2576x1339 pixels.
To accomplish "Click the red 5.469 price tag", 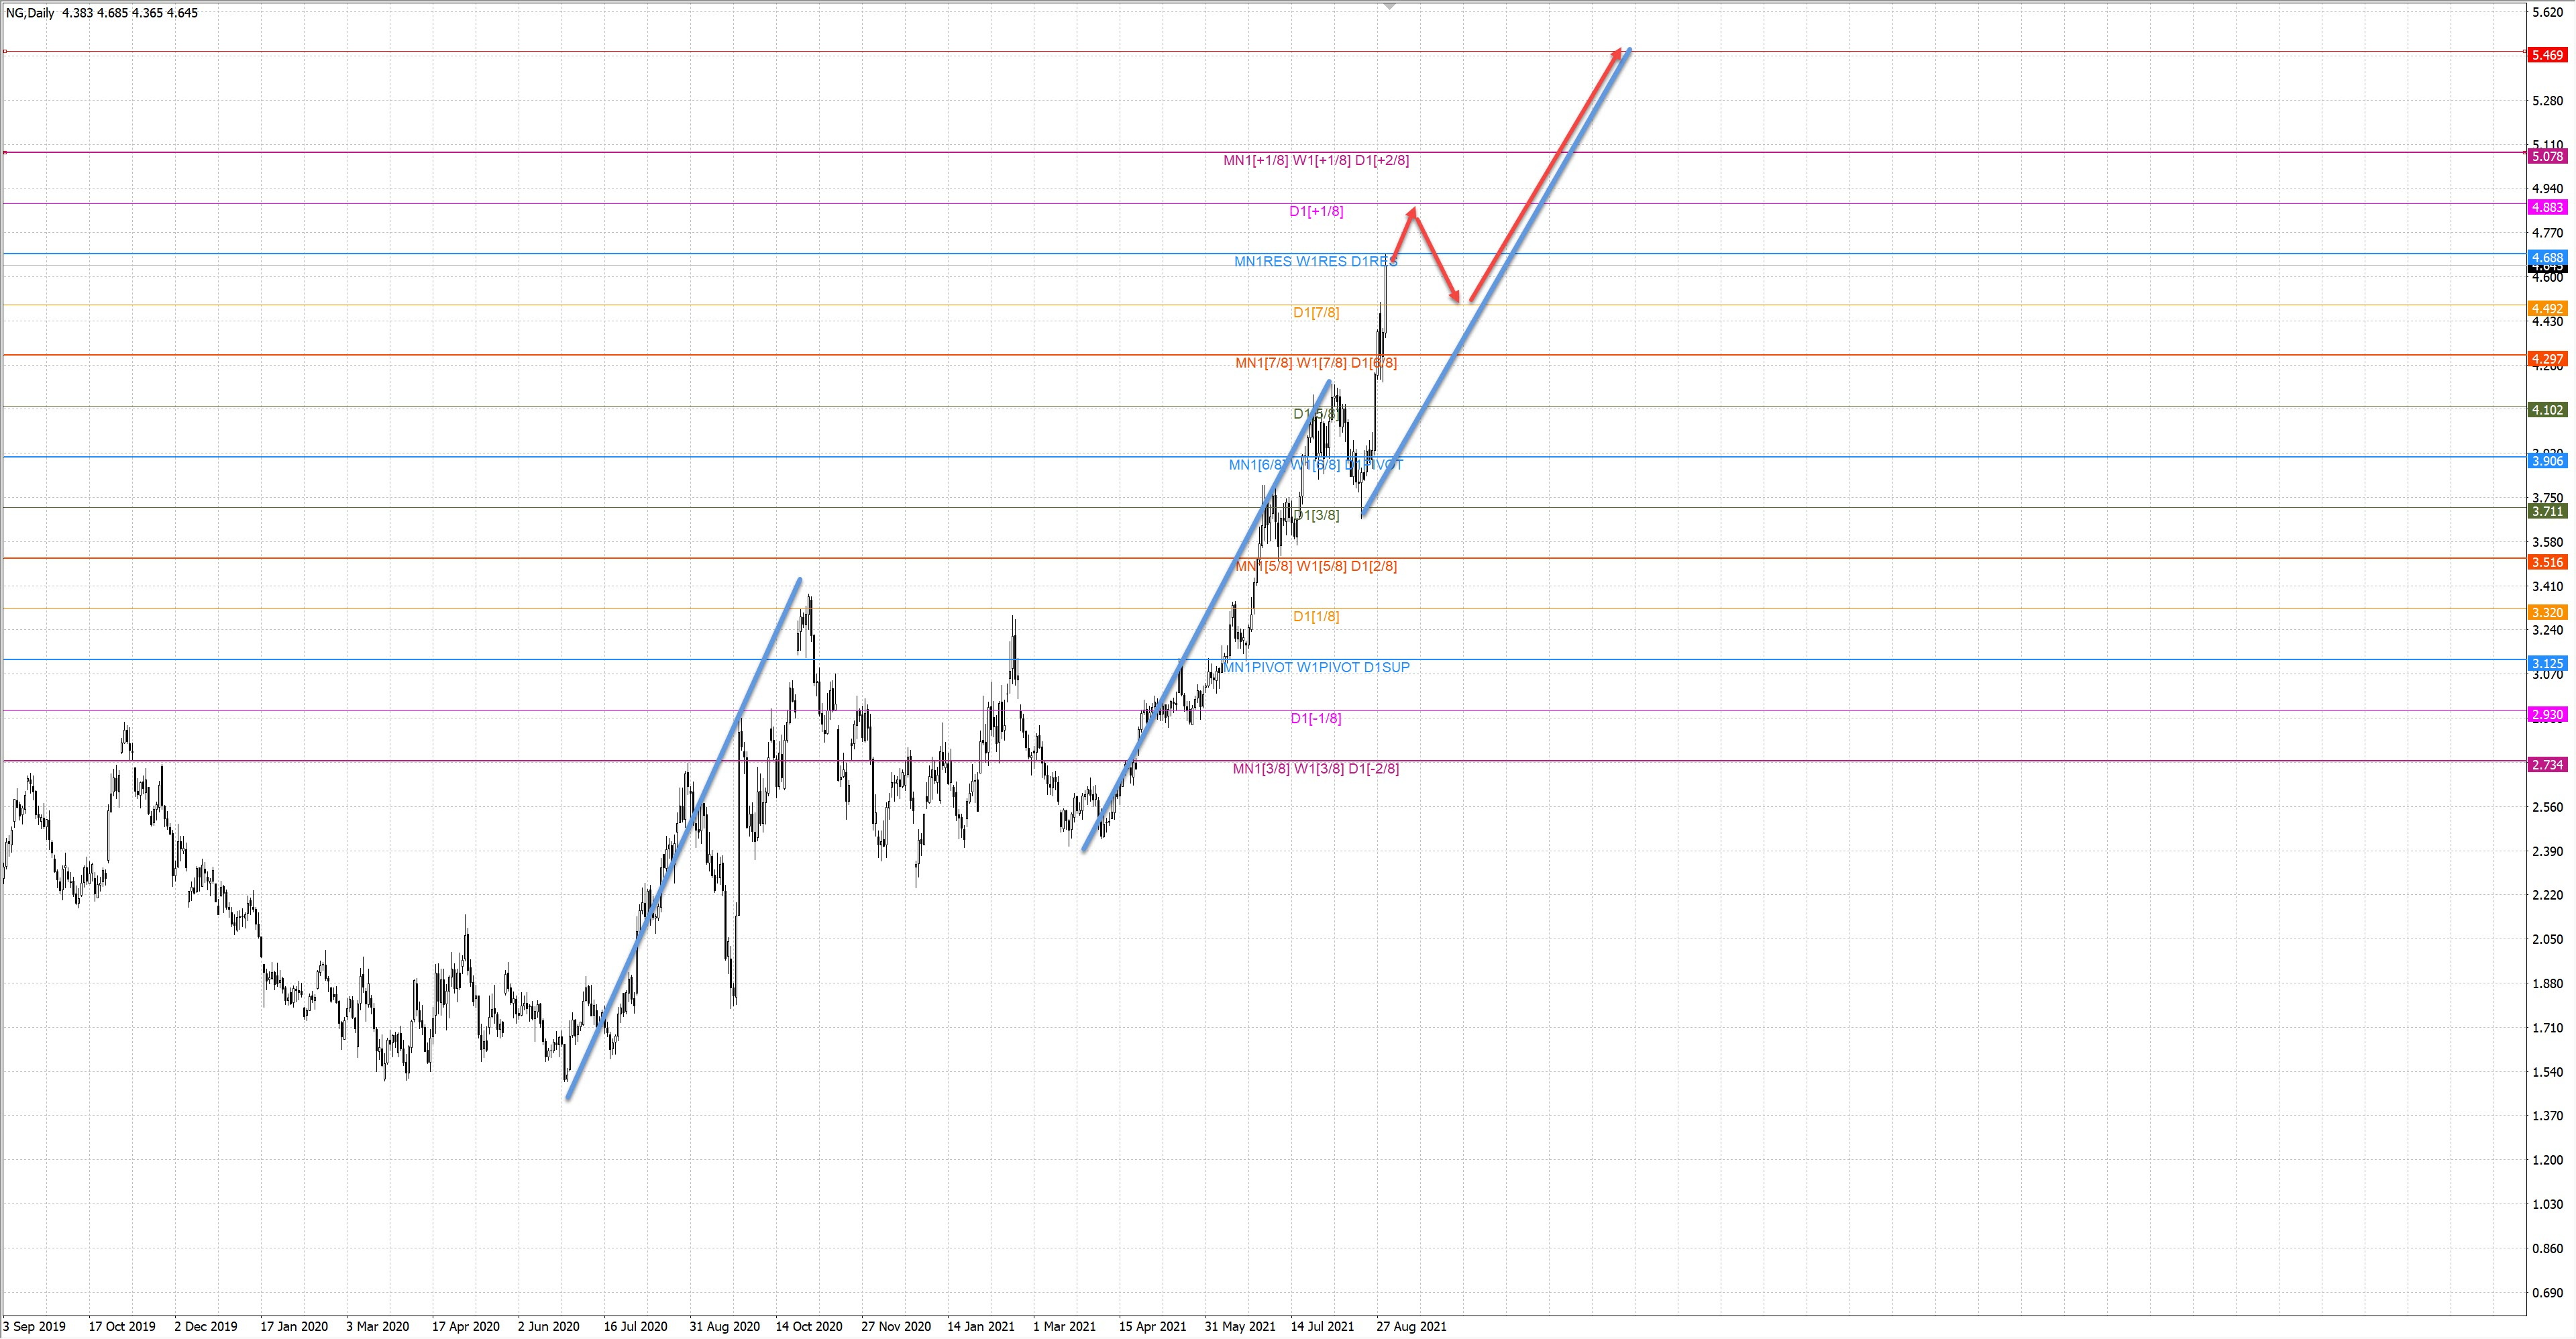I will [2546, 56].
